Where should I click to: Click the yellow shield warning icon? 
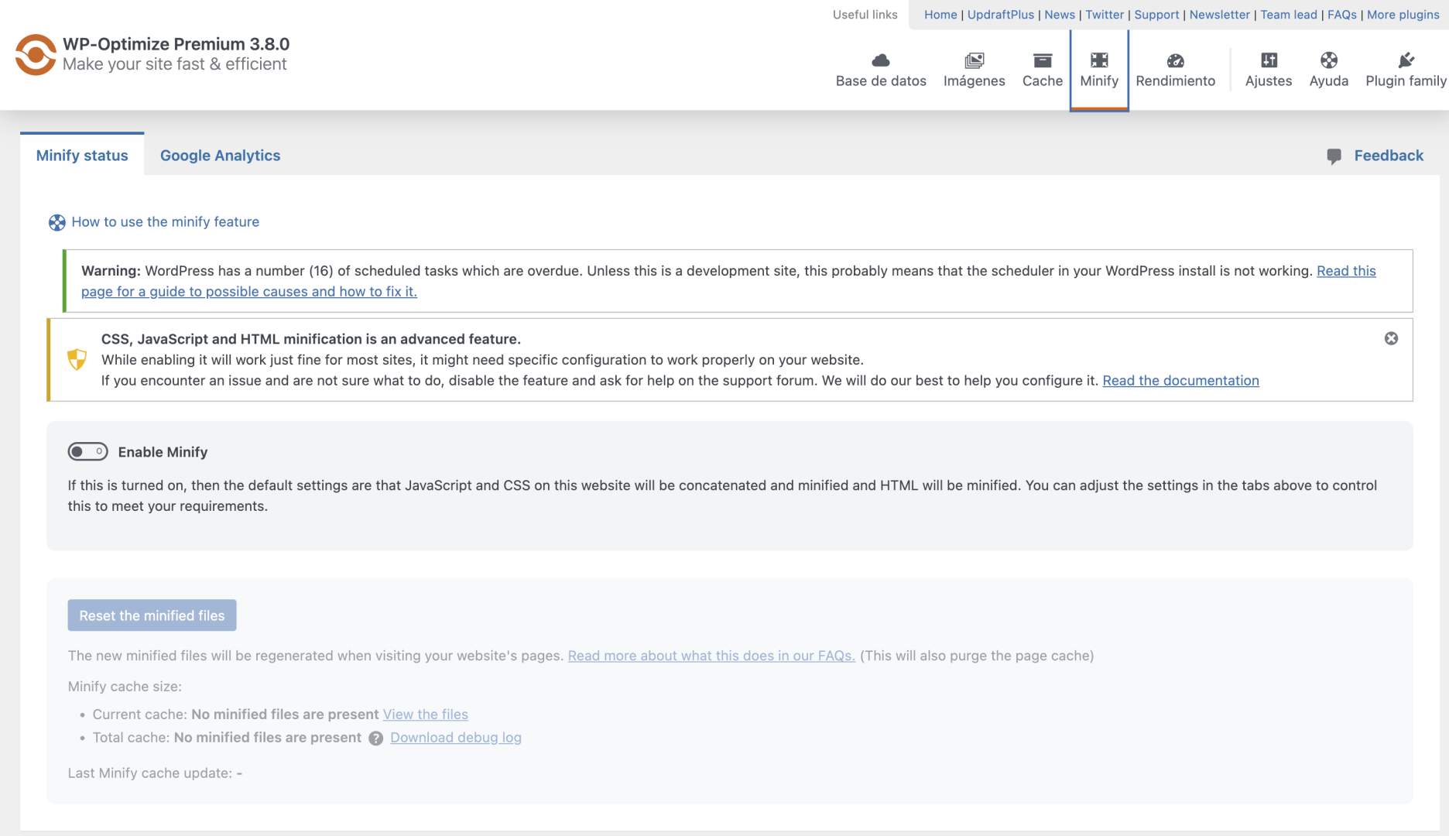77,359
